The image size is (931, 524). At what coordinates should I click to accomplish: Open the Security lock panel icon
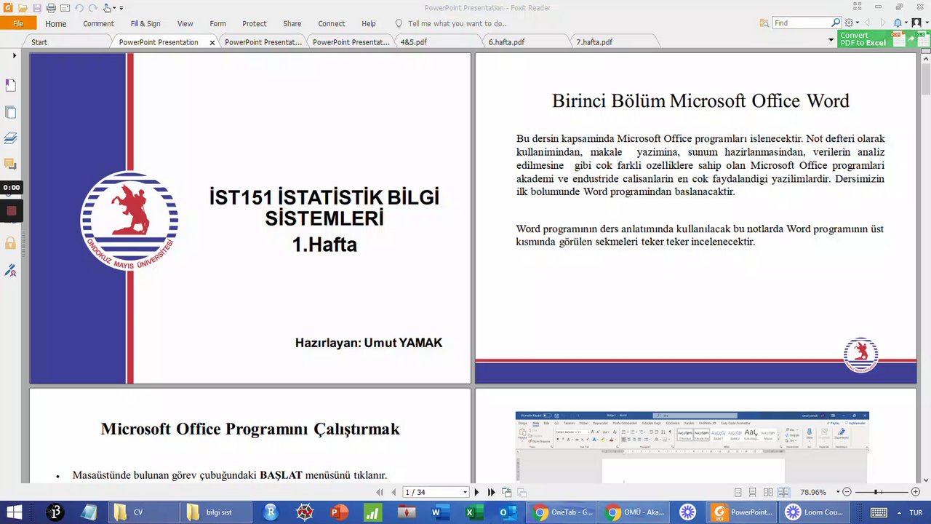point(10,243)
